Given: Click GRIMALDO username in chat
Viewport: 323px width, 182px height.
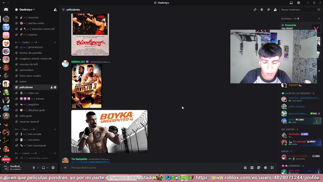Looking at the screenshot, I should (78, 62).
